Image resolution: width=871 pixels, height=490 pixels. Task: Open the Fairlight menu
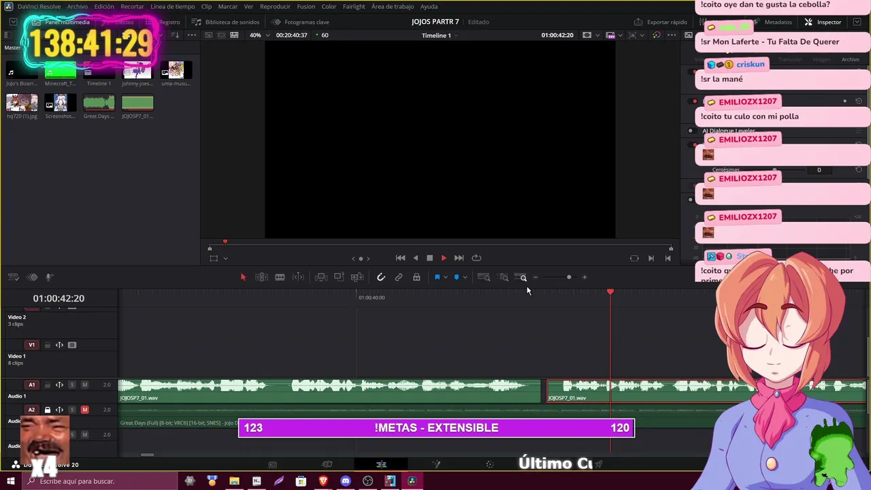point(354,6)
